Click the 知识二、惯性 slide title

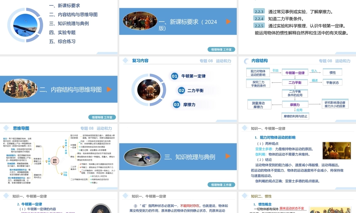click(x=261, y=196)
